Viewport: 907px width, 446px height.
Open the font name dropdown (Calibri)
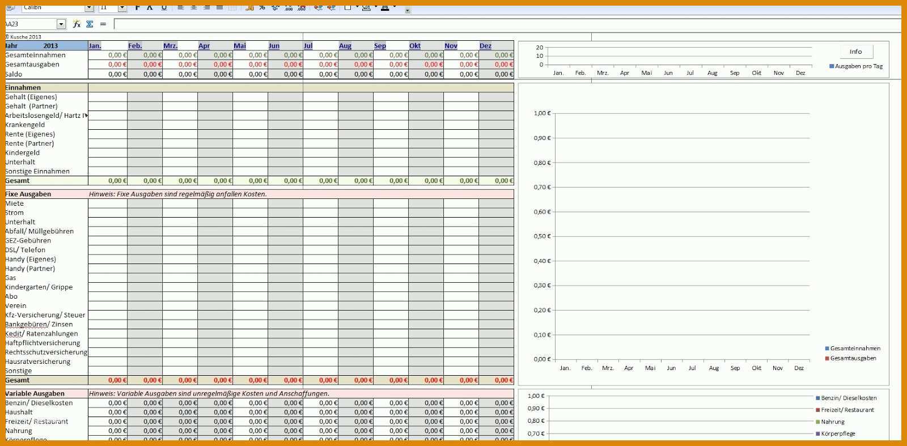(x=89, y=8)
